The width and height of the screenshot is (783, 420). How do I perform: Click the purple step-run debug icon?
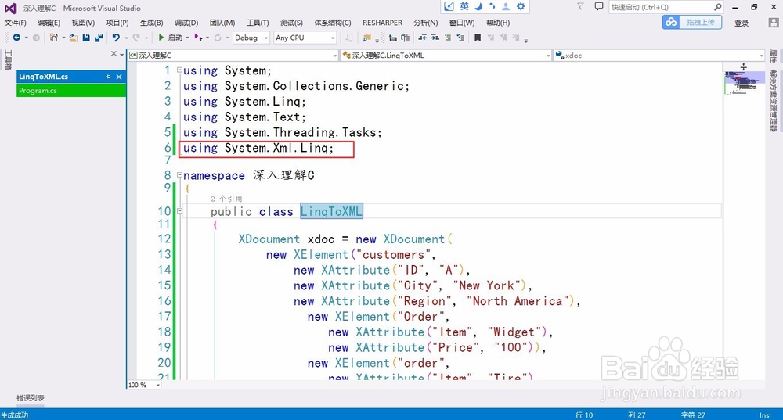point(198,38)
